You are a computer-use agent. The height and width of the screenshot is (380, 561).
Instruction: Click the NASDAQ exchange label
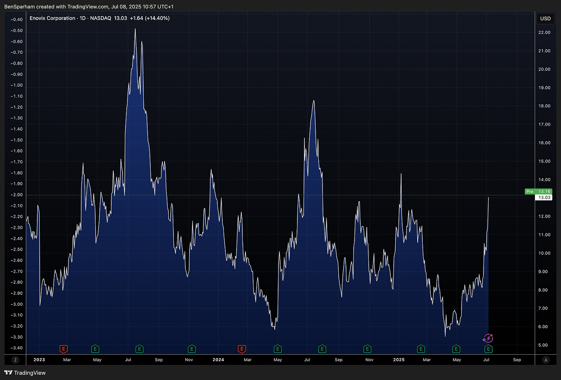click(x=101, y=18)
